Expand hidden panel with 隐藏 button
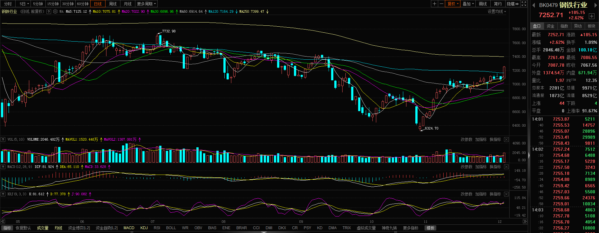The width and height of the screenshot is (599, 233). tap(512, 4)
